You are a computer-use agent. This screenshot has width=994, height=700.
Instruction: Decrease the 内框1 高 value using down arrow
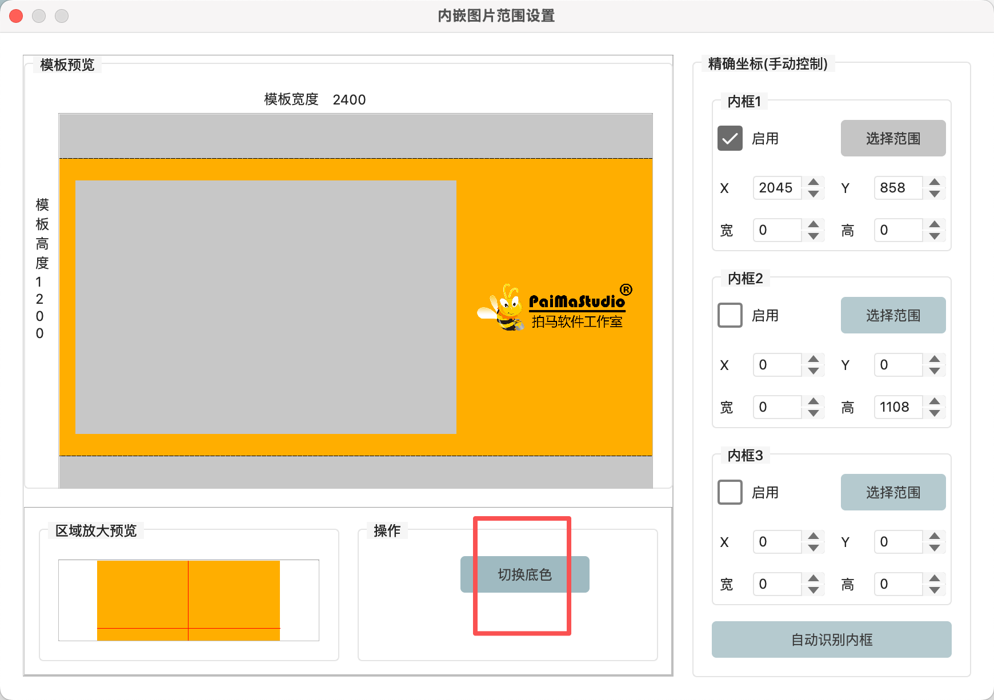935,236
